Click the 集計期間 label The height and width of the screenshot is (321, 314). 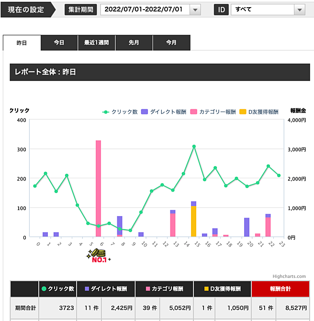tap(81, 10)
